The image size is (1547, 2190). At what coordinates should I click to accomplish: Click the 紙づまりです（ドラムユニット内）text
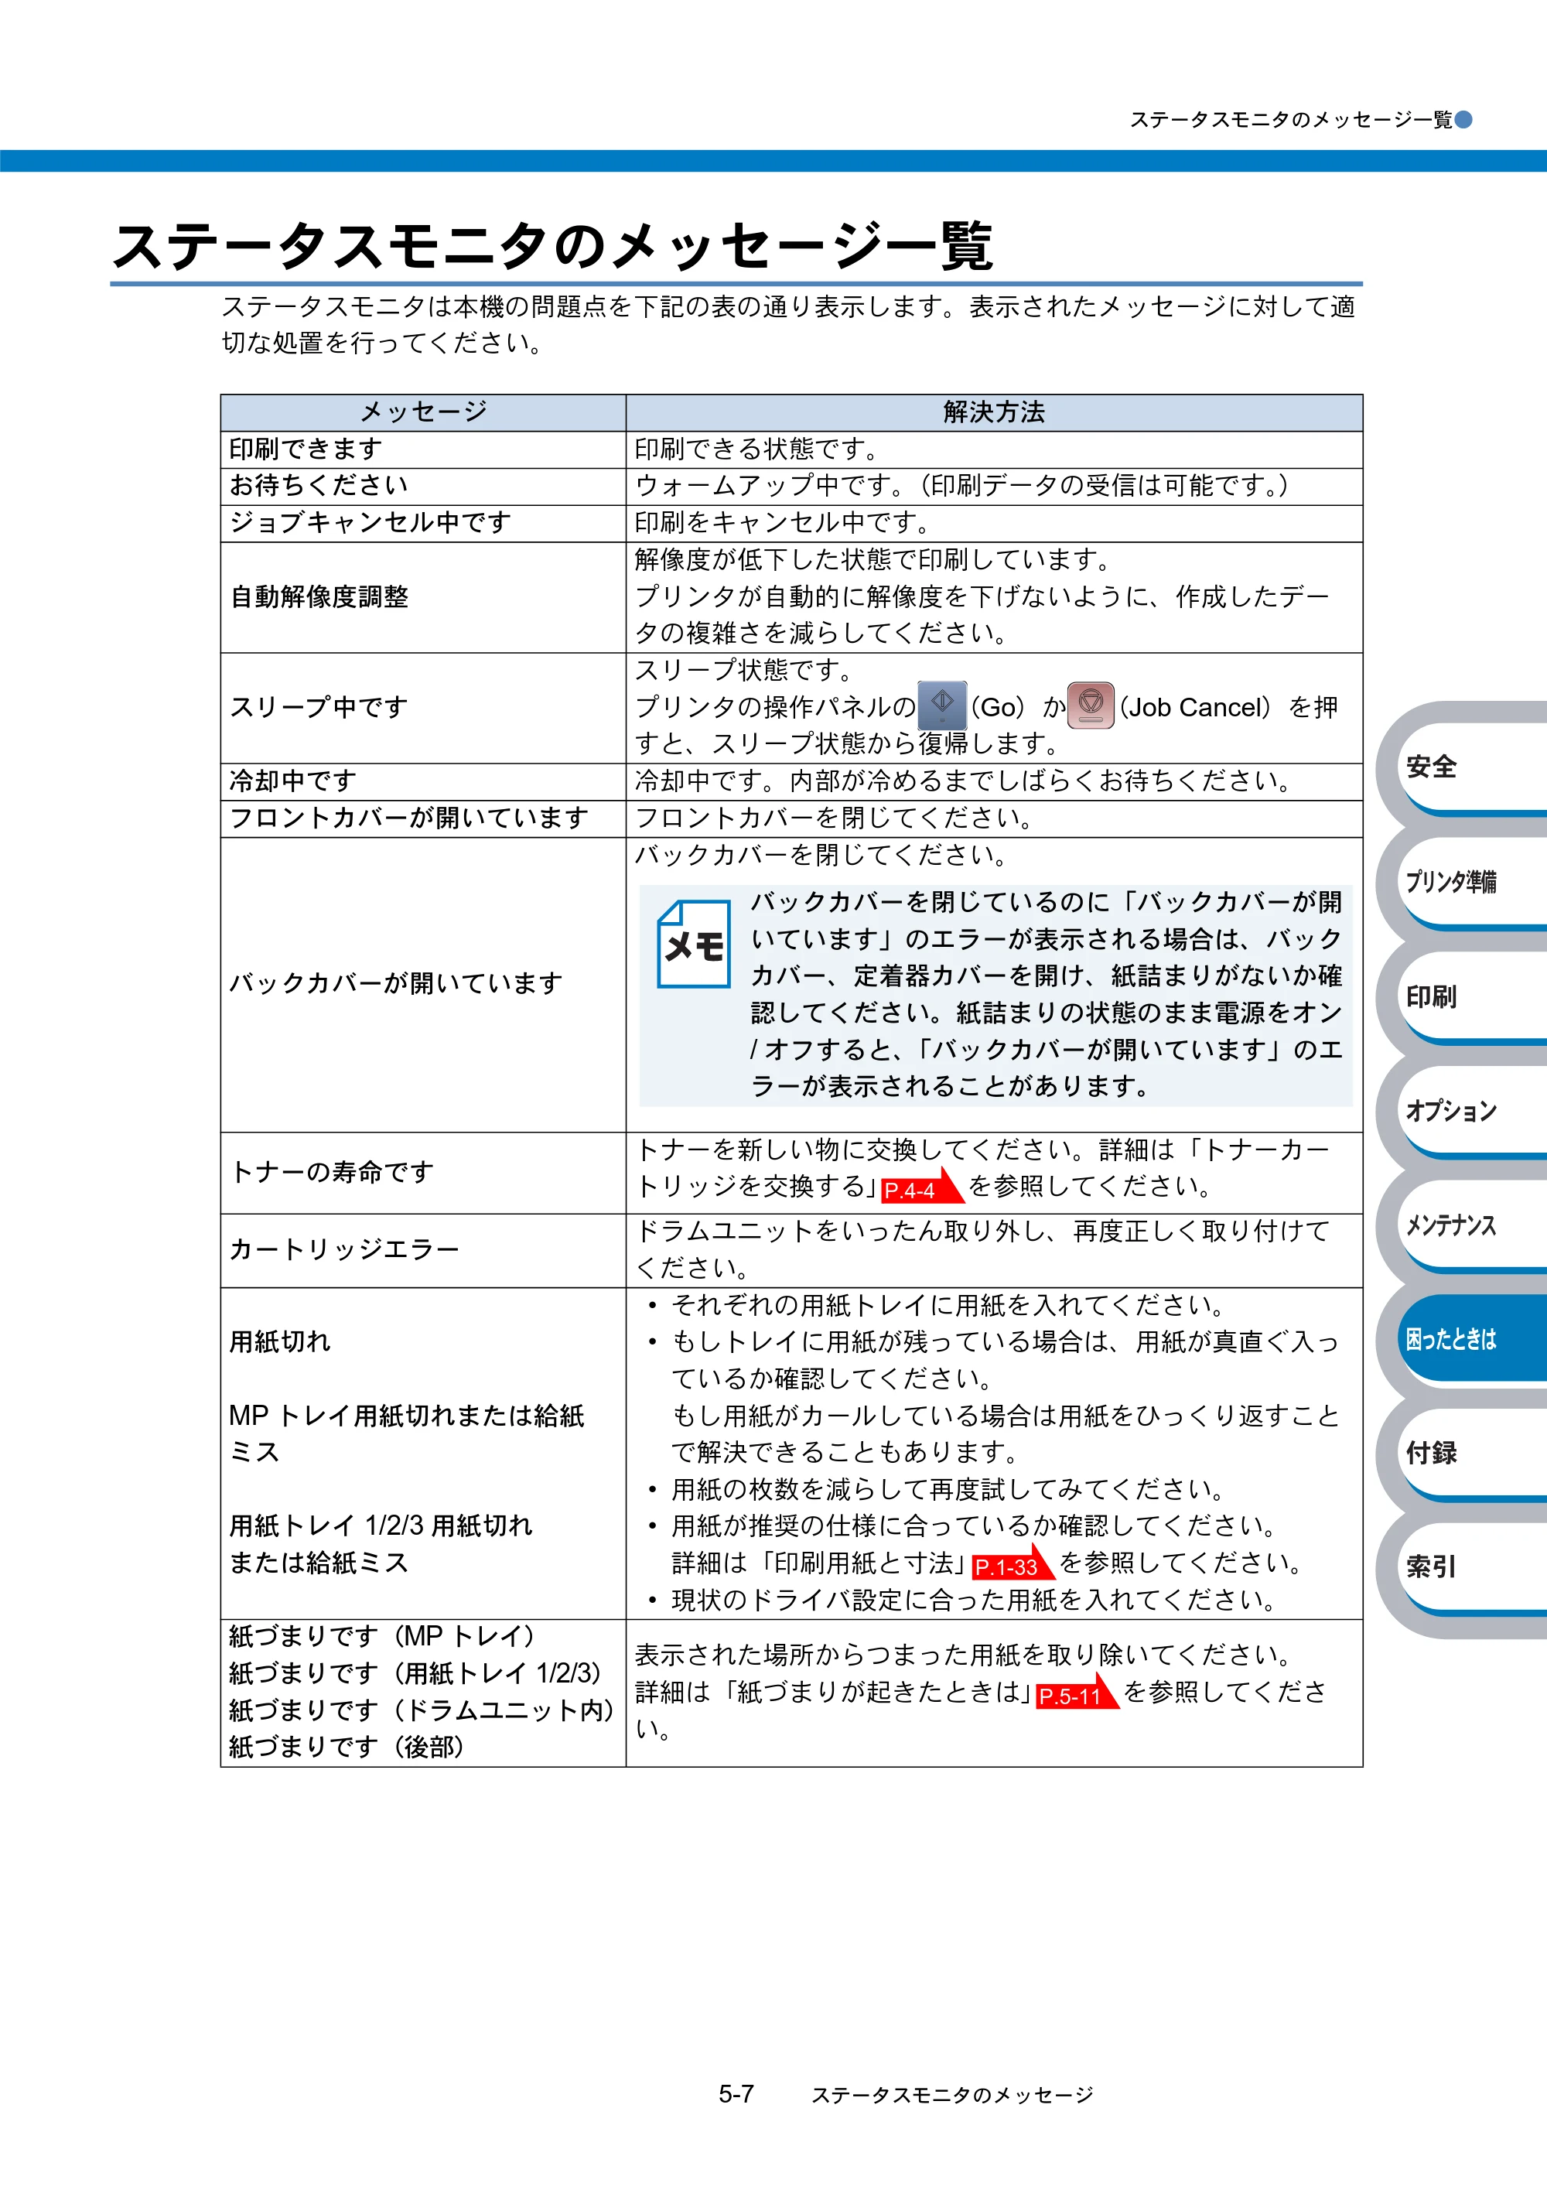(422, 1710)
